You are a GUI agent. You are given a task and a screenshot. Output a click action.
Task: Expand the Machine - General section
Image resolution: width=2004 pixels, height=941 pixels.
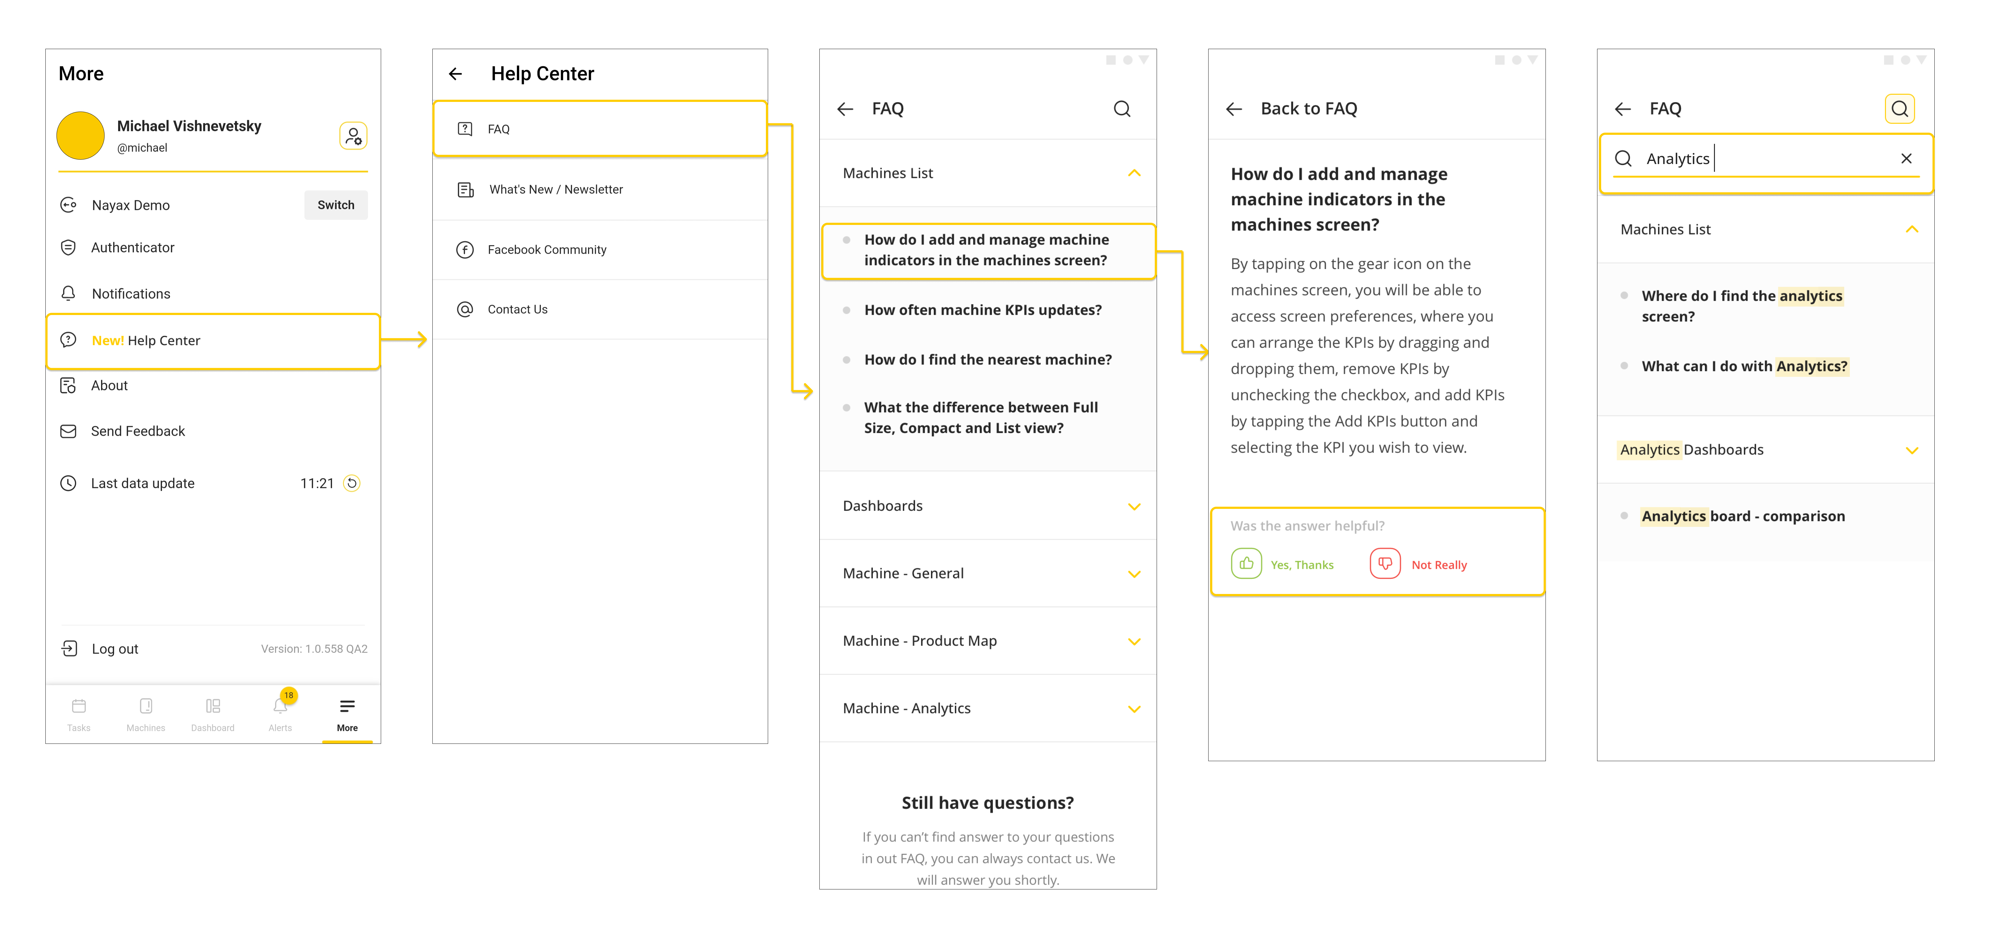click(987, 574)
